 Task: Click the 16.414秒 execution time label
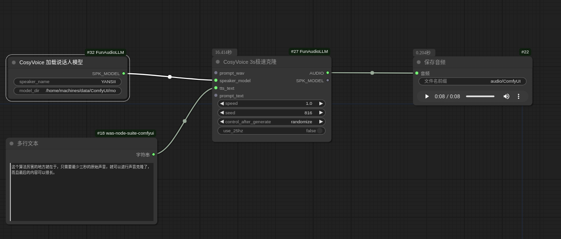[224, 52]
